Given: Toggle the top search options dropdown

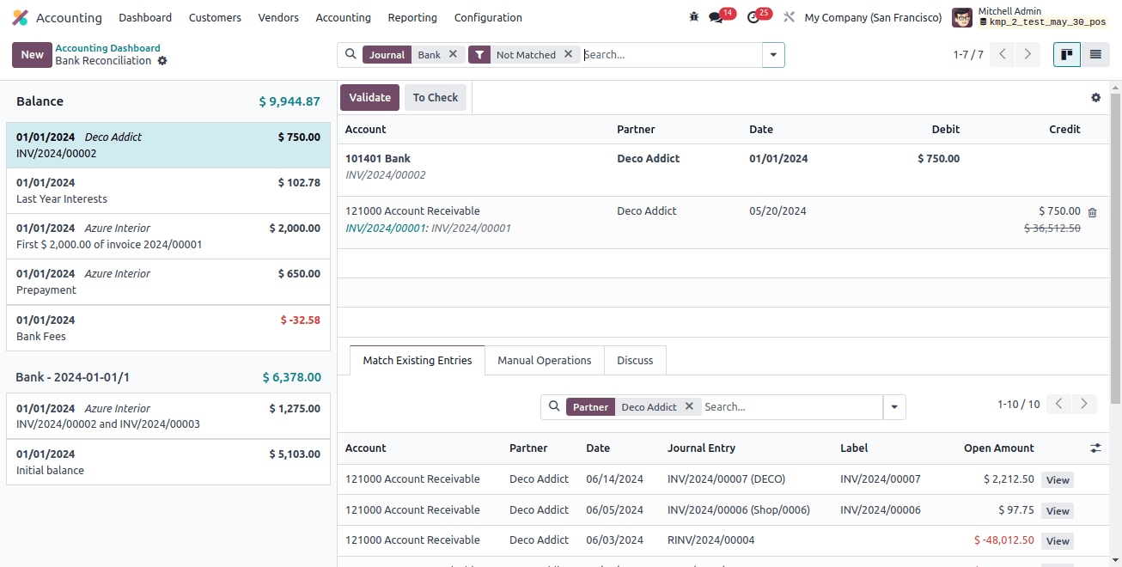Looking at the screenshot, I should click(x=773, y=55).
